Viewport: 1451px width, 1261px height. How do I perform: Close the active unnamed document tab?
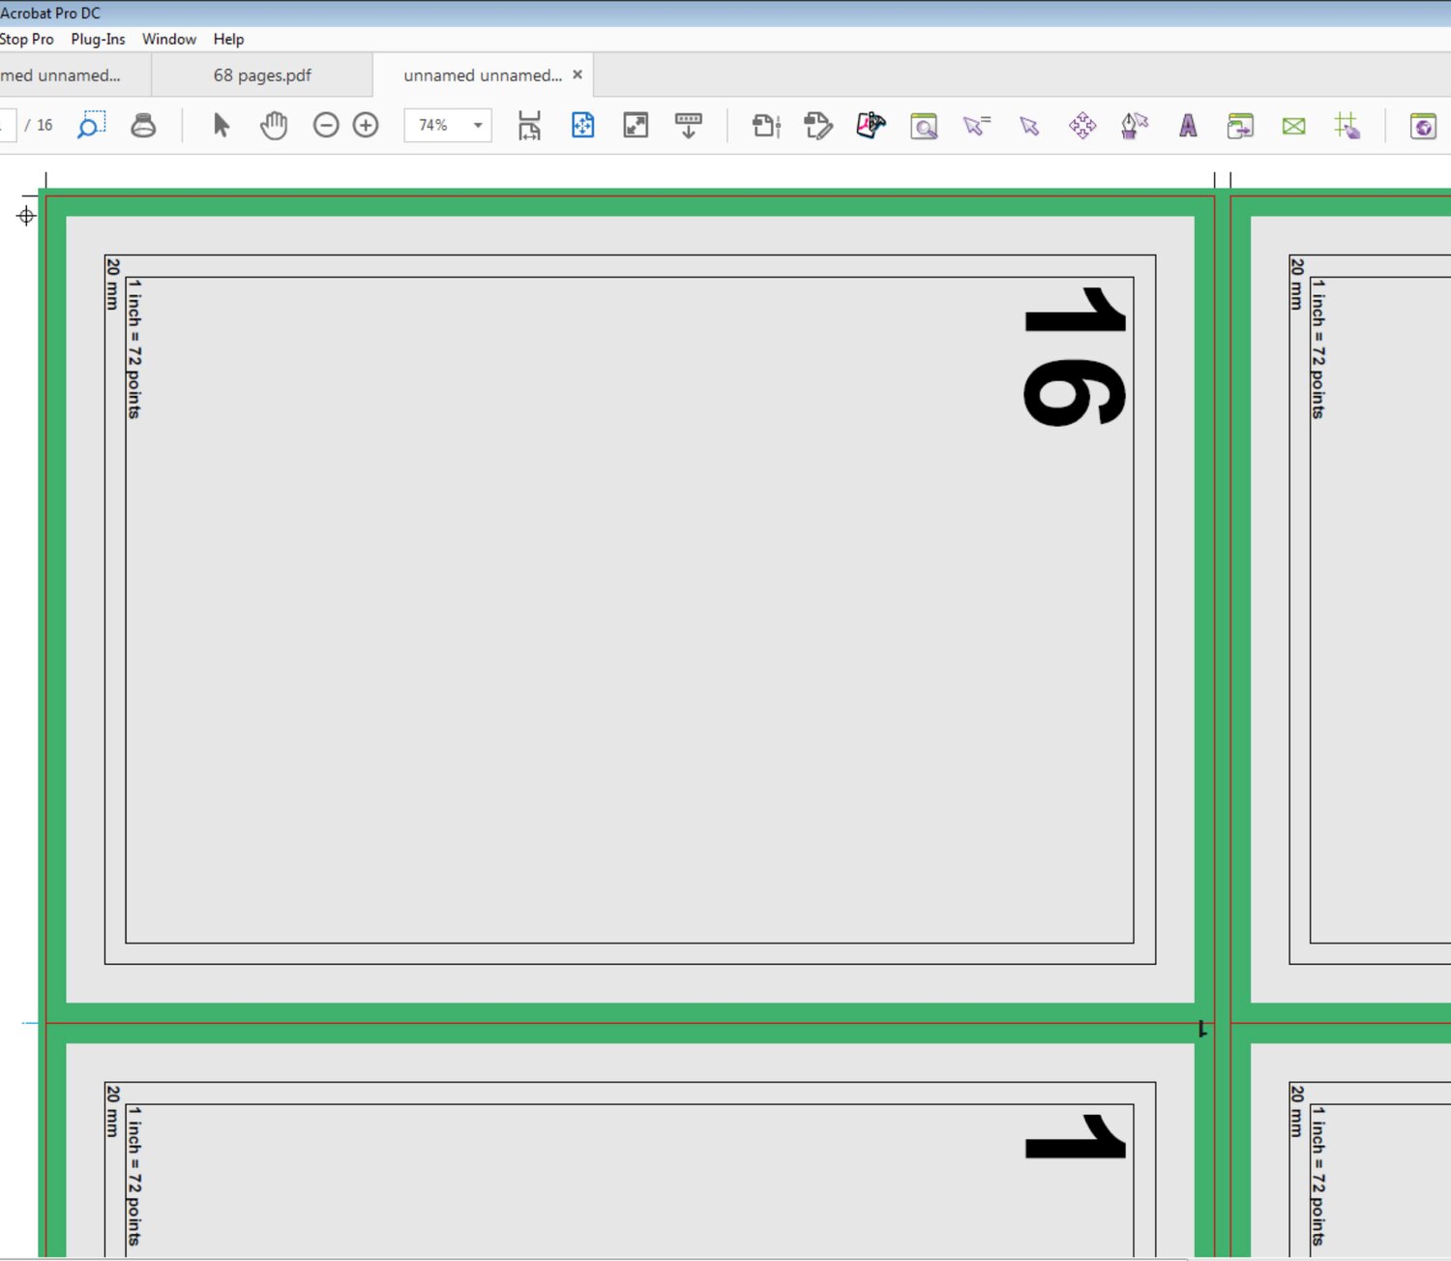(577, 75)
